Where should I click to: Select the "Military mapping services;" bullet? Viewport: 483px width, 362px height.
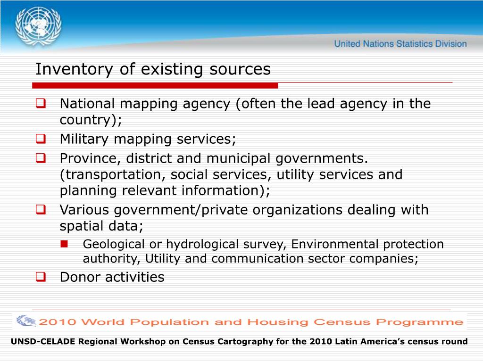pos(148,139)
